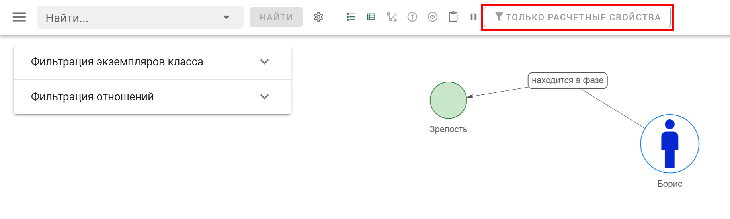Open the hamburger main menu
The height and width of the screenshot is (219, 730).
[x=19, y=17]
